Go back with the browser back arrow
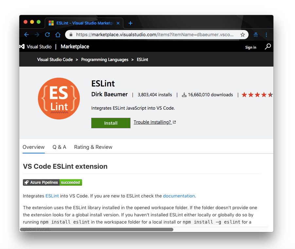 26,35
